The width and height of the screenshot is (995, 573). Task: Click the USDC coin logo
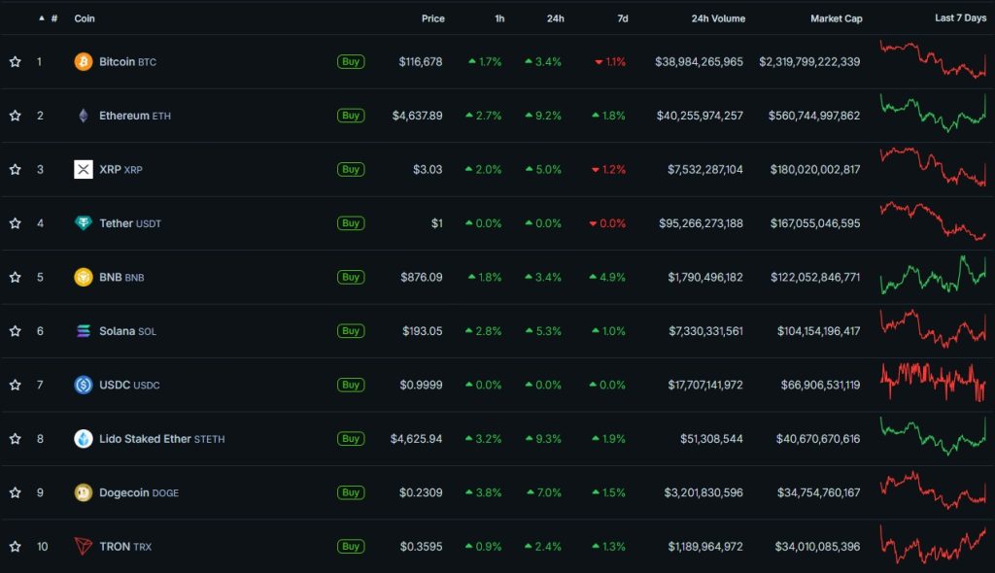pos(86,385)
